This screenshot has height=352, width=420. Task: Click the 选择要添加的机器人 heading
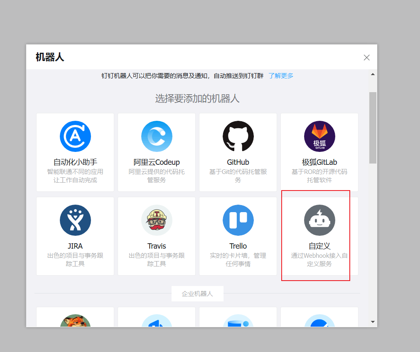(x=197, y=98)
